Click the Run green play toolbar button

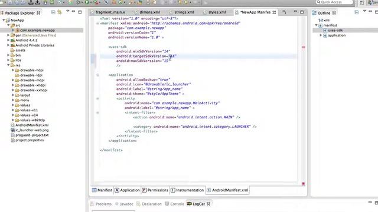(x=87, y=2)
